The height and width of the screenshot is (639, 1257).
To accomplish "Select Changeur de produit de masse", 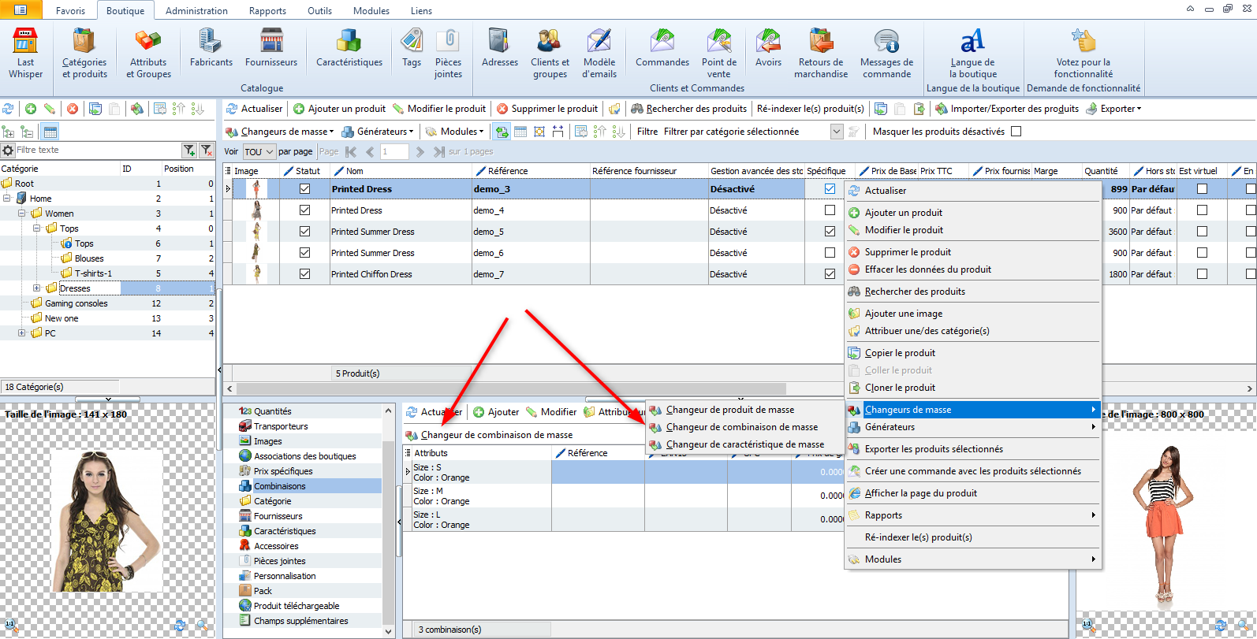I will [x=730, y=410].
